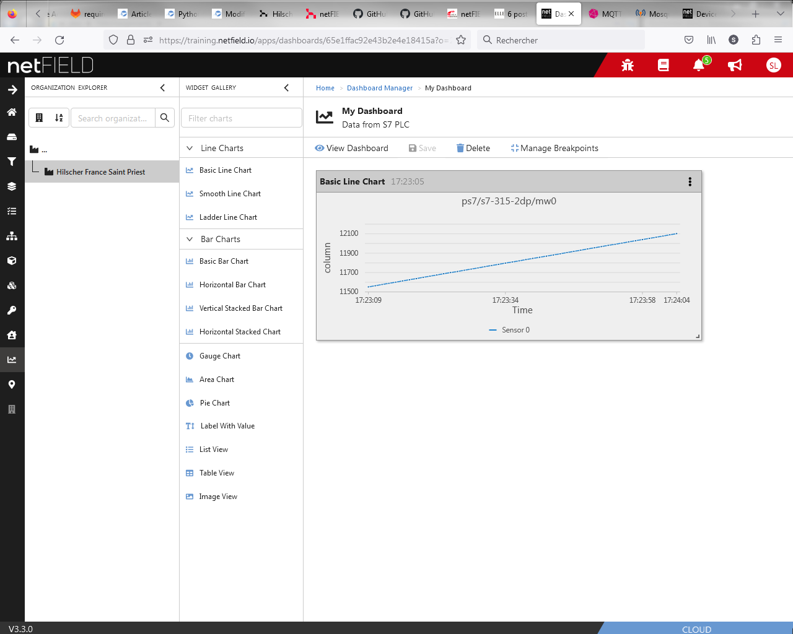Toggle sort order in organization explorer
This screenshot has width=793, height=634.
click(x=59, y=118)
